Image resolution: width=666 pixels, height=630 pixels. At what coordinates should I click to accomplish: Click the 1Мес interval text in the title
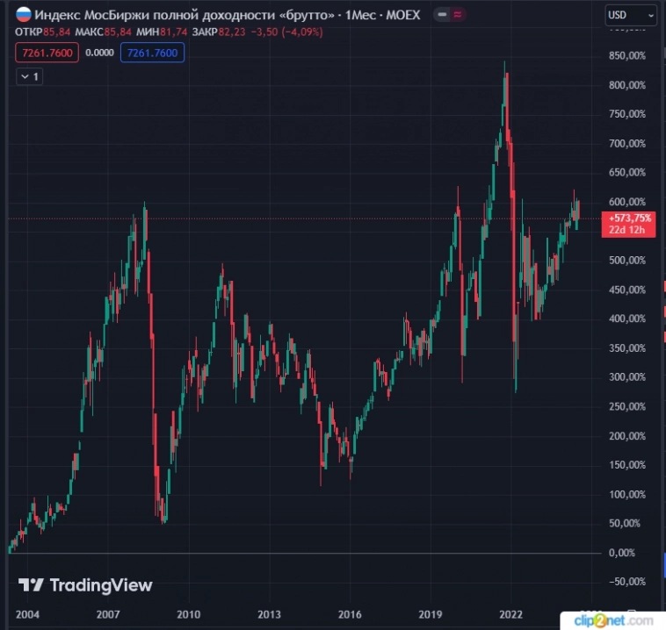(360, 15)
